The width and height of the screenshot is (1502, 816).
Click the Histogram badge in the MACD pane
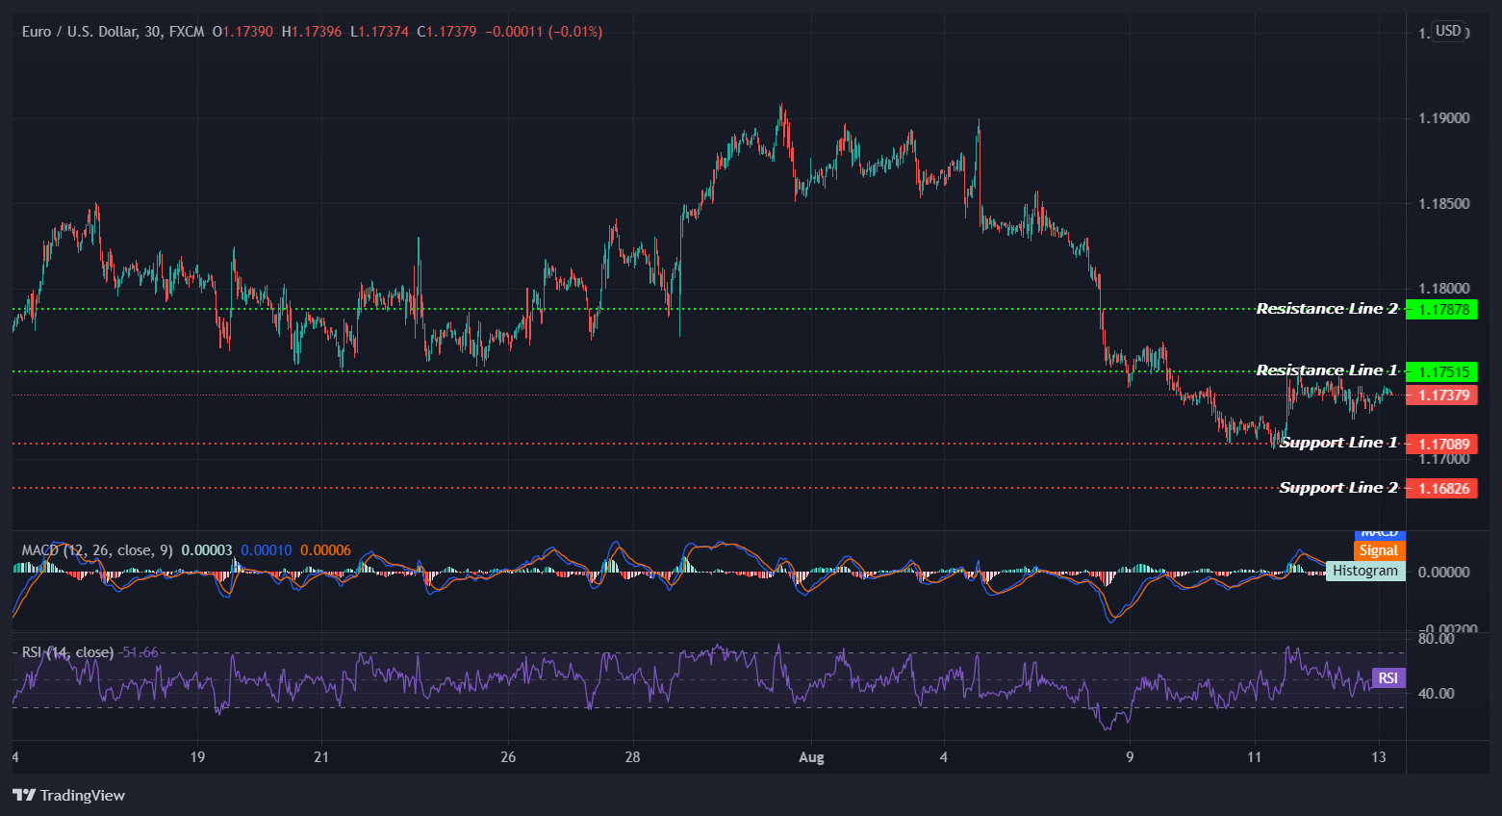(1365, 570)
